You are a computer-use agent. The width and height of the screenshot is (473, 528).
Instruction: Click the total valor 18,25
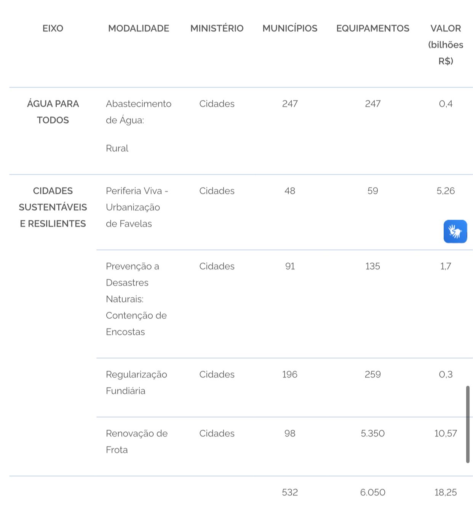click(446, 493)
